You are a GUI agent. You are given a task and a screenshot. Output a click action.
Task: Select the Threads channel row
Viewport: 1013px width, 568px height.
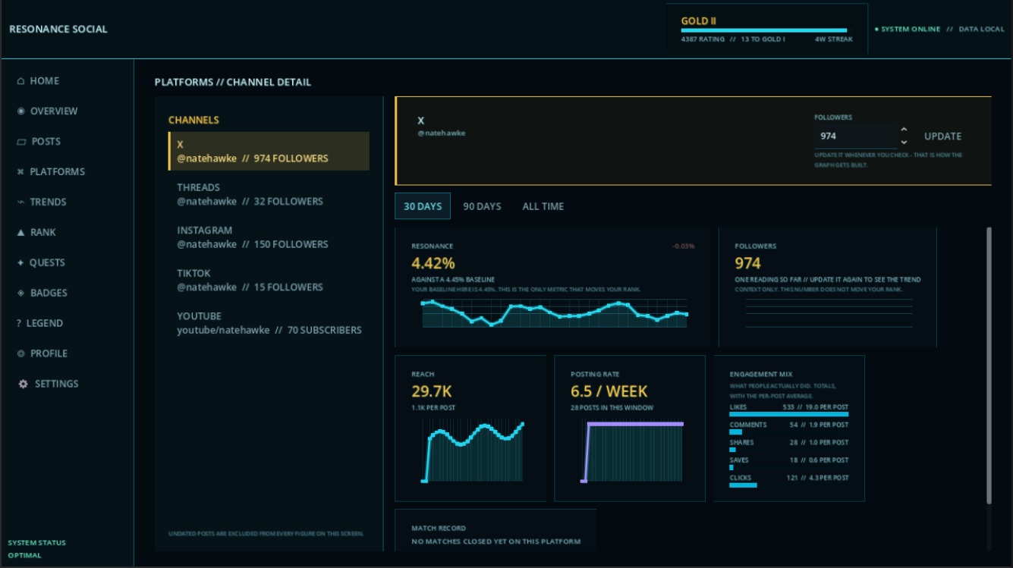[269, 194]
